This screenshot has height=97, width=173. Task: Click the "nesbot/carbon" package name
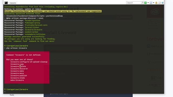(x=31, y=32)
